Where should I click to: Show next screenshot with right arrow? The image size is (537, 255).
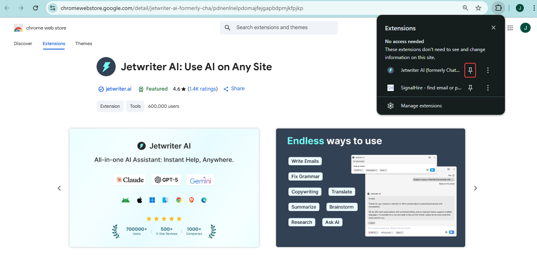tap(475, 188)
